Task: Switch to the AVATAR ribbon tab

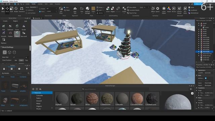Action: click(40, 4)
